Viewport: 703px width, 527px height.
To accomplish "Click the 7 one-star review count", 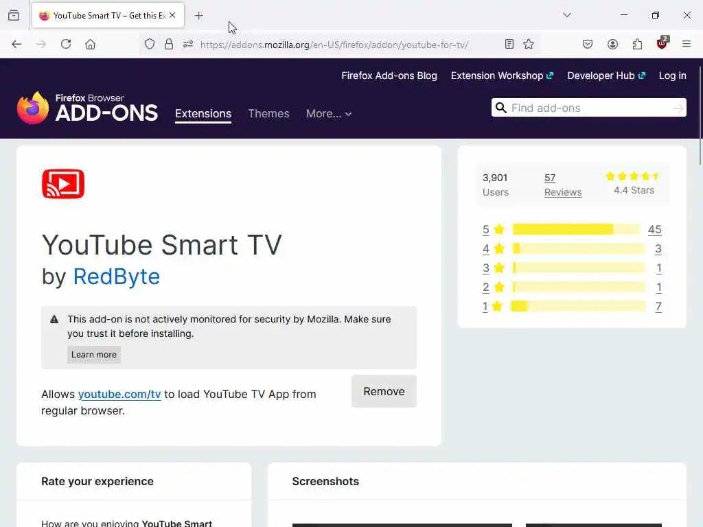I will pos(658,307).
